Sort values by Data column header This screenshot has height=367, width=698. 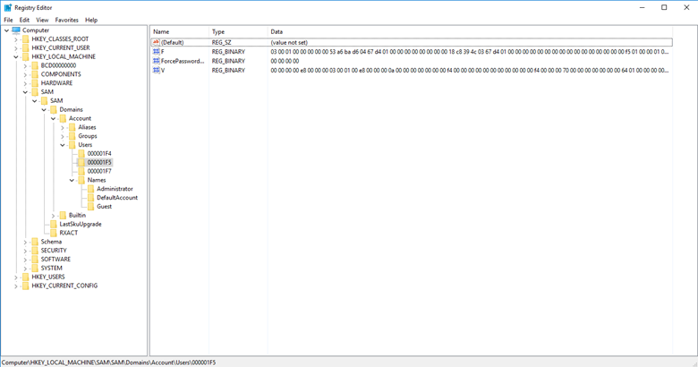pos(470,31)
